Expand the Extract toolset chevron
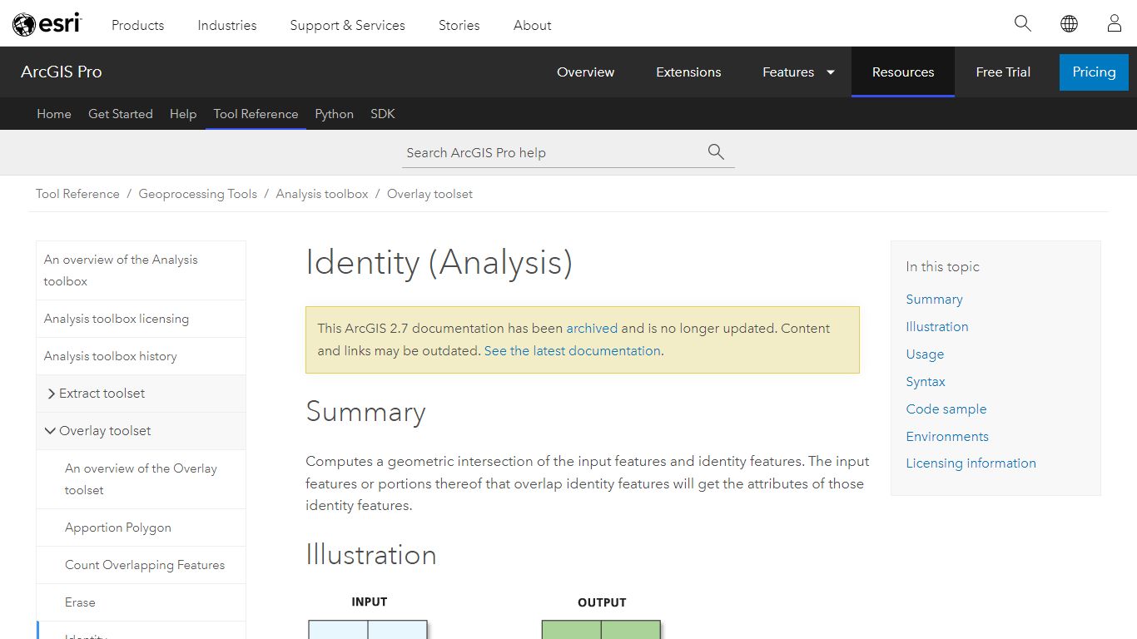The height and width of the screenshot is (639, 1137). tap(52, 394)
